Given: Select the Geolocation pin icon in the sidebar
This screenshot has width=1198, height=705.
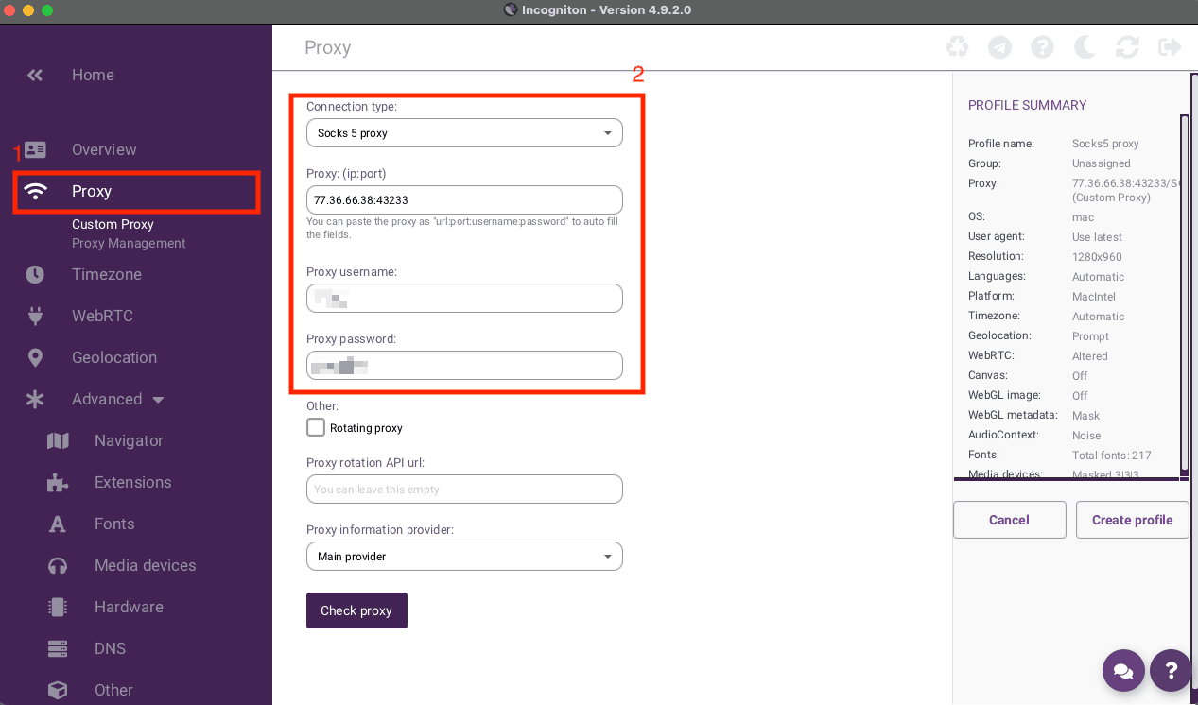Looking at the screenshot, I should (x=34, y=357).
